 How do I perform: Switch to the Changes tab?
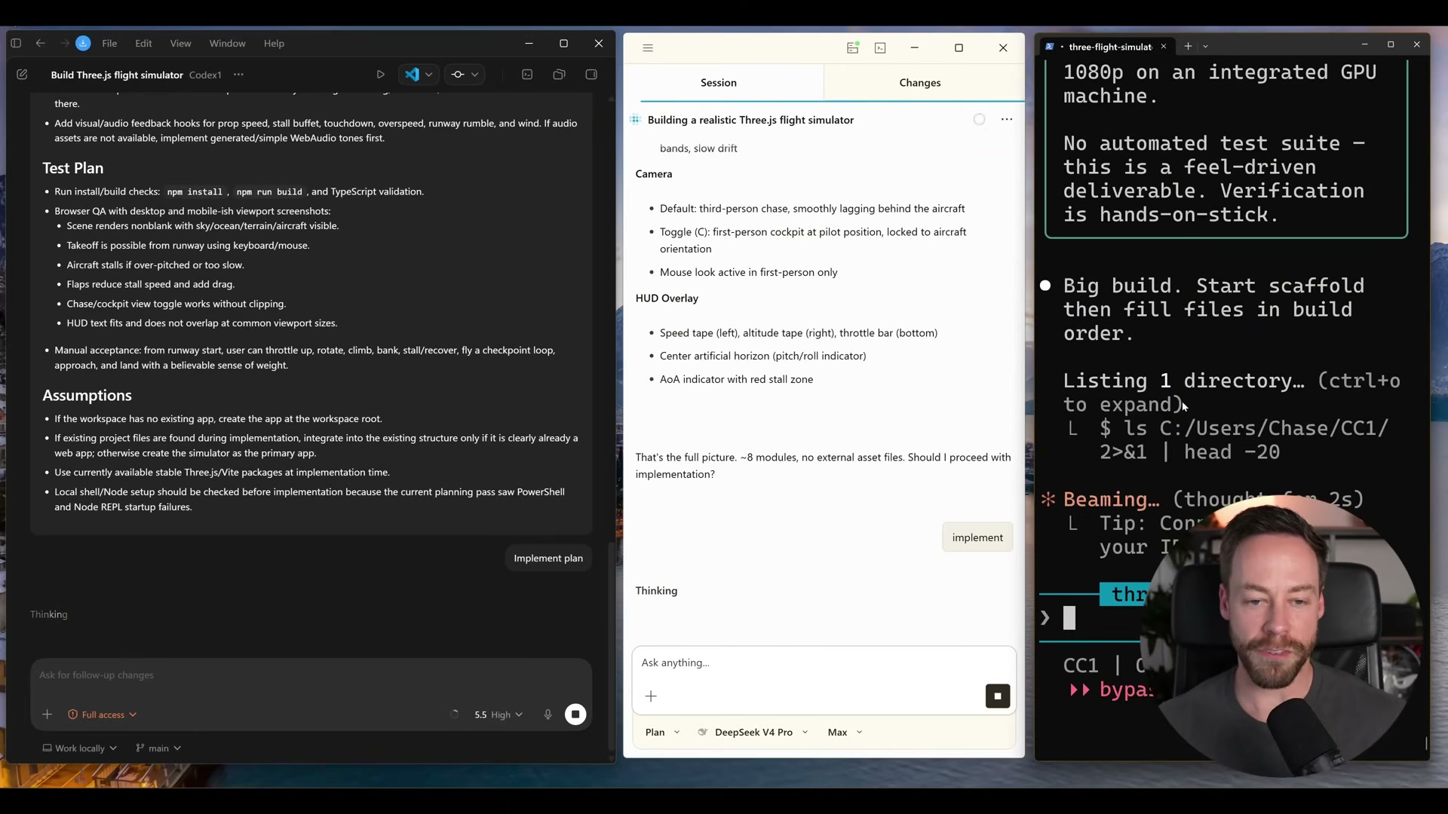(x=919, y=83)
